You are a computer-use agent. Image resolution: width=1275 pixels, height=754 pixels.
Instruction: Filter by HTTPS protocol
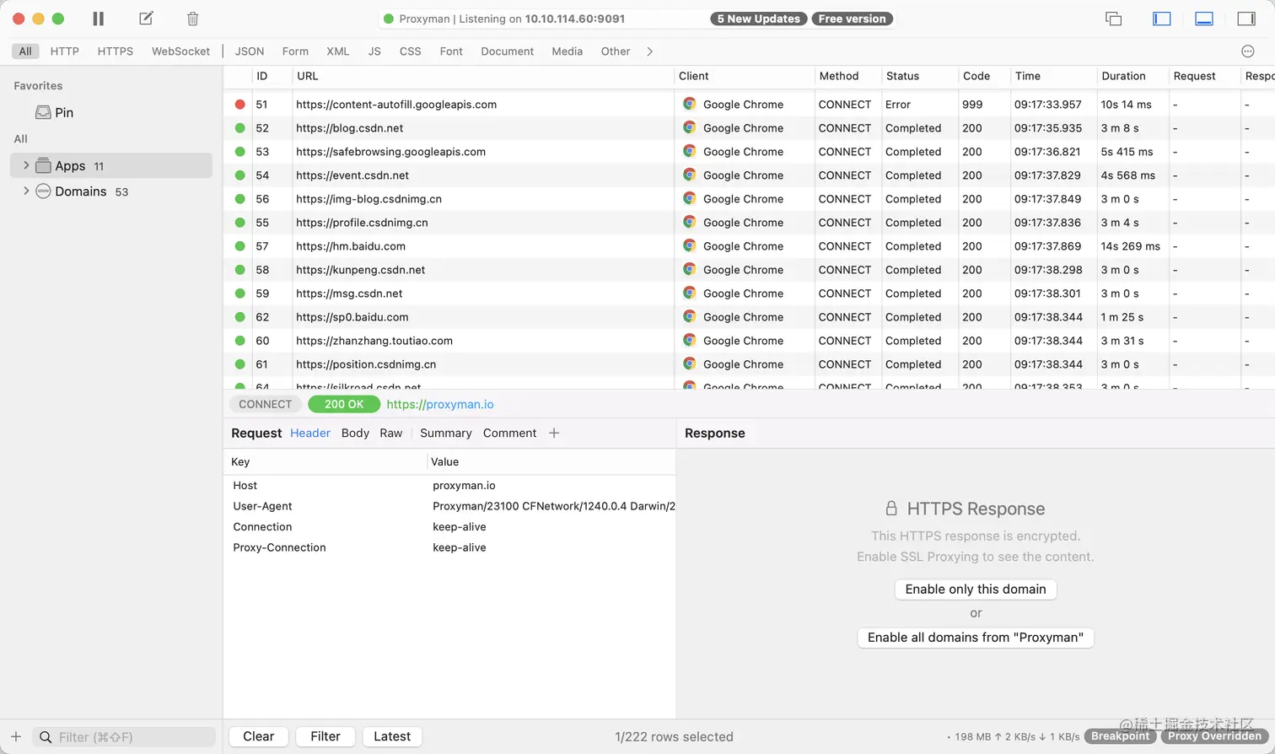click(116, 51)
